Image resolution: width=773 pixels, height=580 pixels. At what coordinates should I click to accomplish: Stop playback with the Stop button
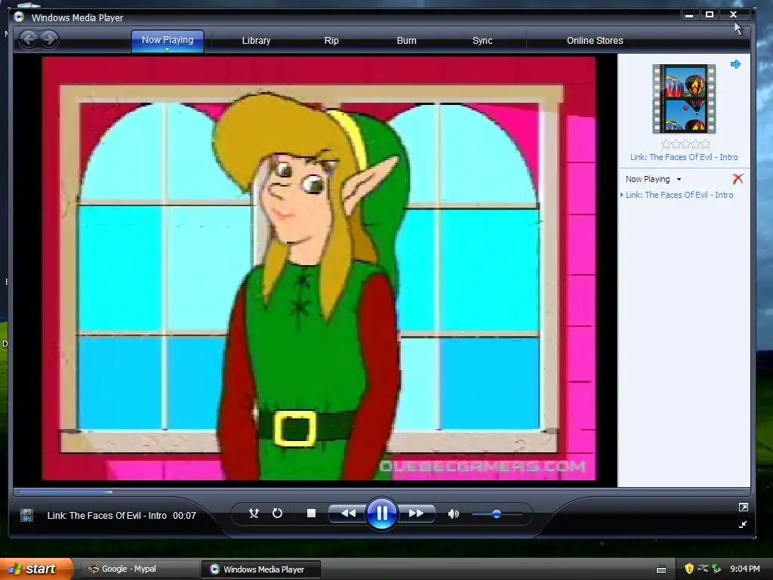click(x=311, y=514)
